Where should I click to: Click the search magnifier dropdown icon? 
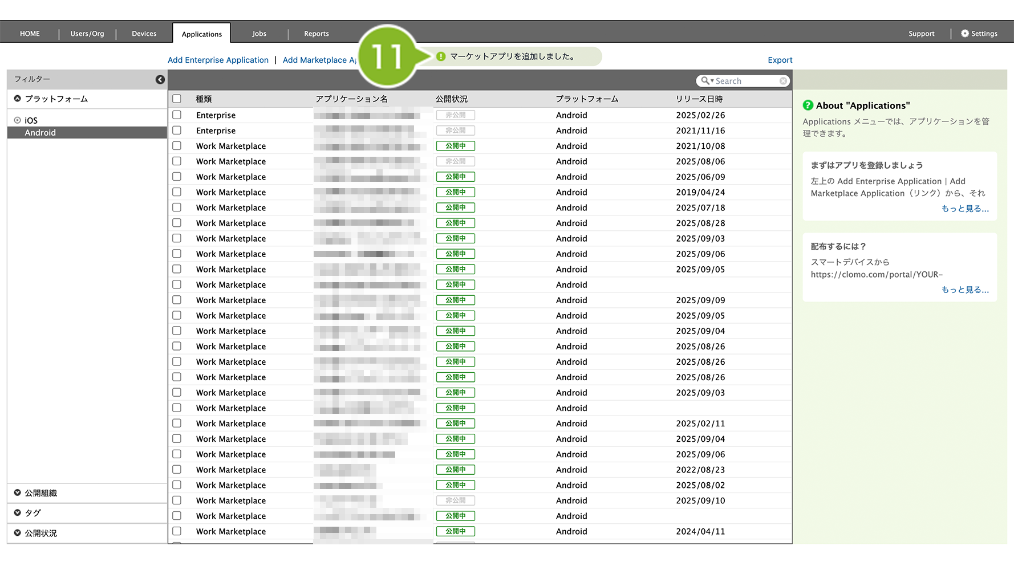click(707, 81)
